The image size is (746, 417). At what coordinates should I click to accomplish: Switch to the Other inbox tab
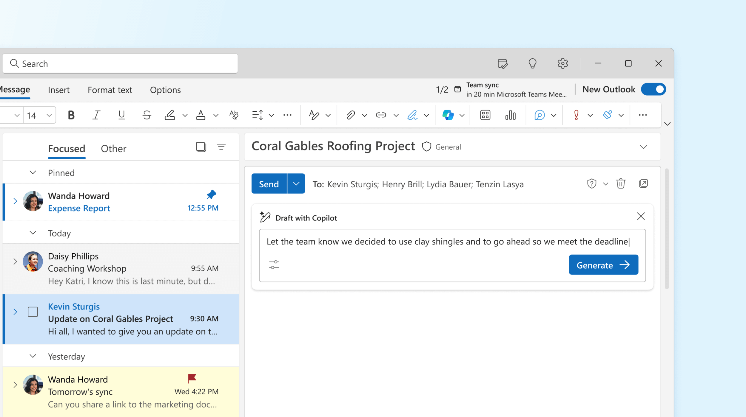[x=113, y=148]
